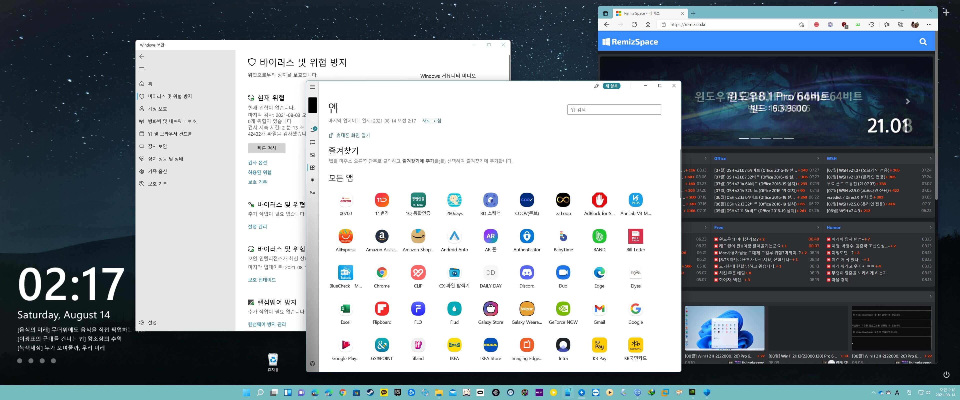Open taskbar search icon
The height and width of the screenshot is (400, 960).
click(x=260, y=392)
